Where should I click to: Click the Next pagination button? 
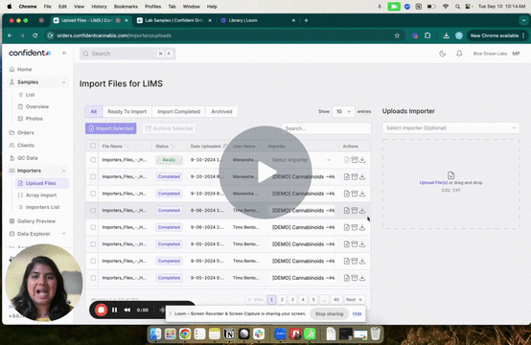354,300
